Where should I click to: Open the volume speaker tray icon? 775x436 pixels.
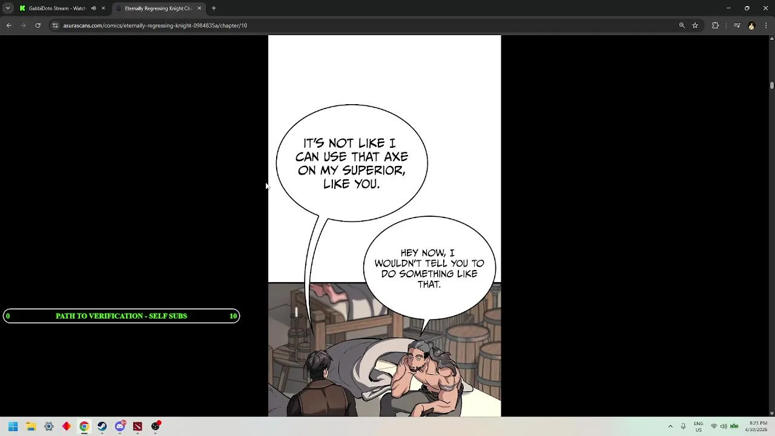[x=724, y=426]
